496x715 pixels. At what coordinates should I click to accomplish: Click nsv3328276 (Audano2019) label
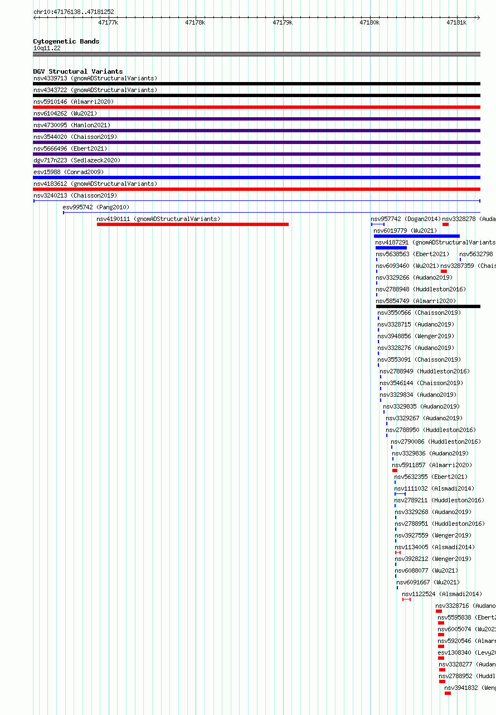point(416,348)
